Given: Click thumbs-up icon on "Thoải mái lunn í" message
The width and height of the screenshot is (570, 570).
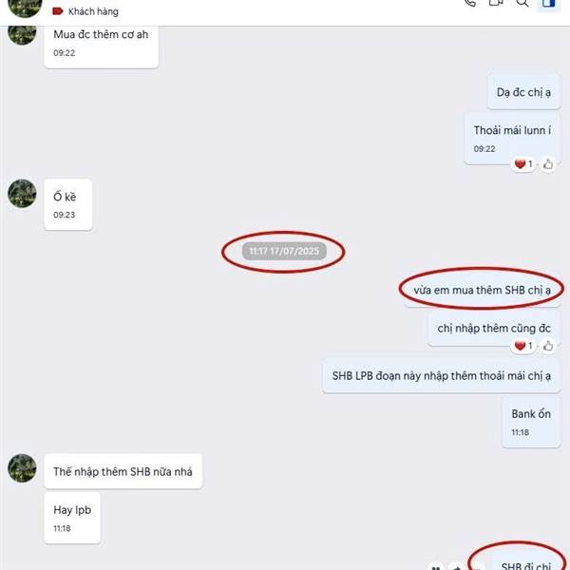Looking at the screenshot, I should (548, 164).
